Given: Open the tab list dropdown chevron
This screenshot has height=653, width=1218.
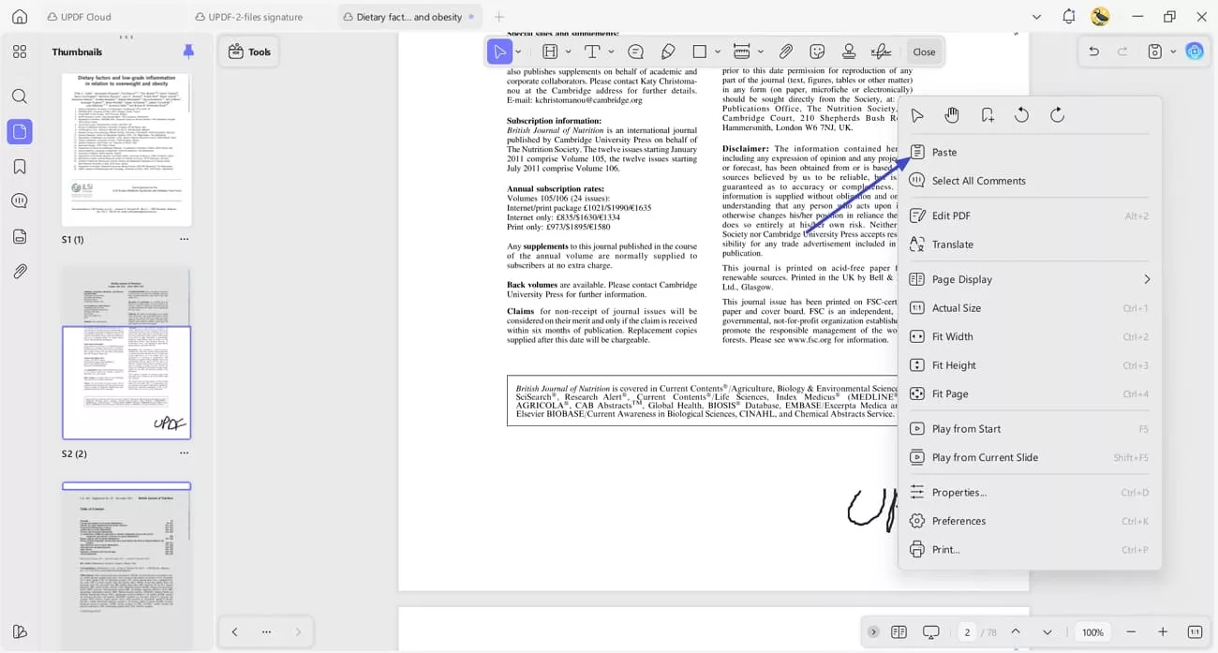Looking at the screenshot, I should (x=1036, y=17).
